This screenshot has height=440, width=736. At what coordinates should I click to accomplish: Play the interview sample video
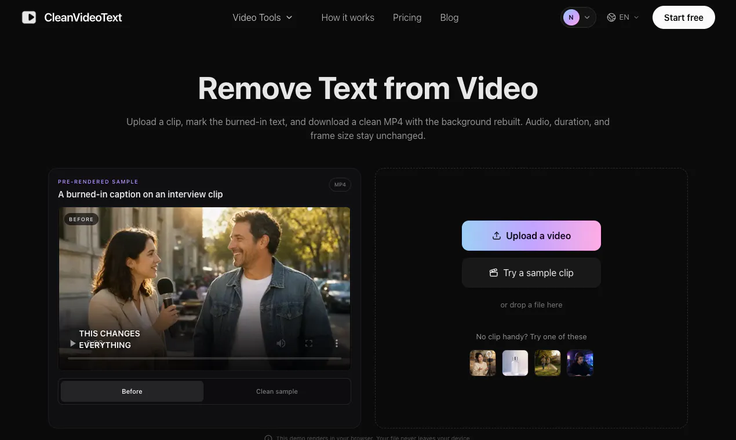coord(72,343)
